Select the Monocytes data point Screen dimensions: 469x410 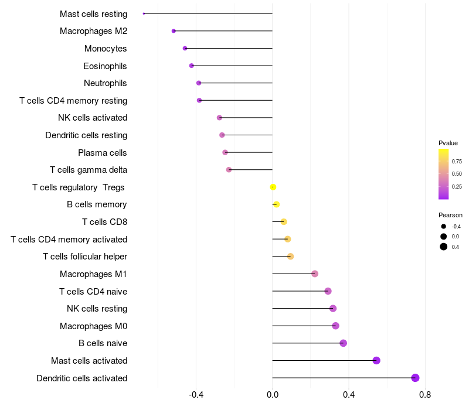[x=185, y=48]
